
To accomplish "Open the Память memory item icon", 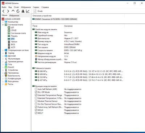I will click(x=9, y=36).
